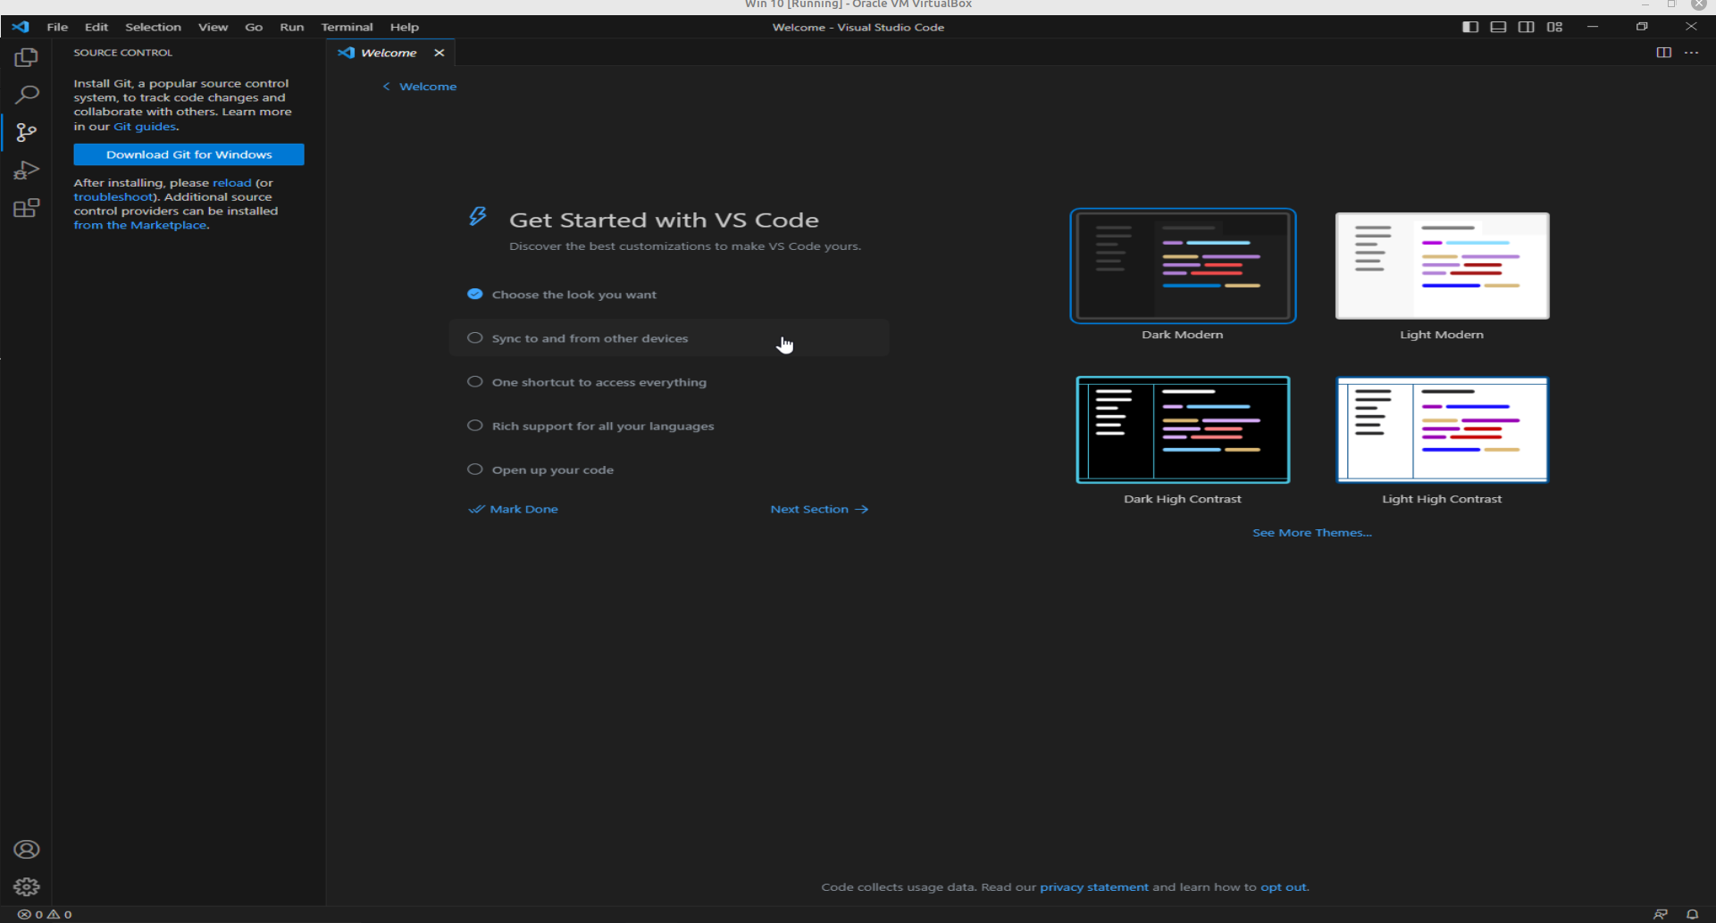Choose the Light High Contrast theme thumbnail
The image size is (1716, 923).
coord(1442,430)
